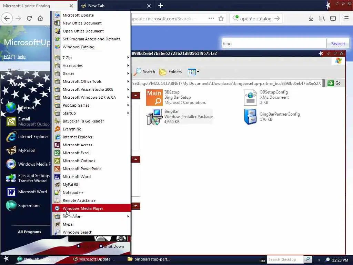Click the MyPal 68 icon in programs list

(58, 185)
